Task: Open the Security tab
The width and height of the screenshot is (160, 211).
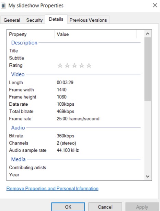Action: click(x=34, y=20)
